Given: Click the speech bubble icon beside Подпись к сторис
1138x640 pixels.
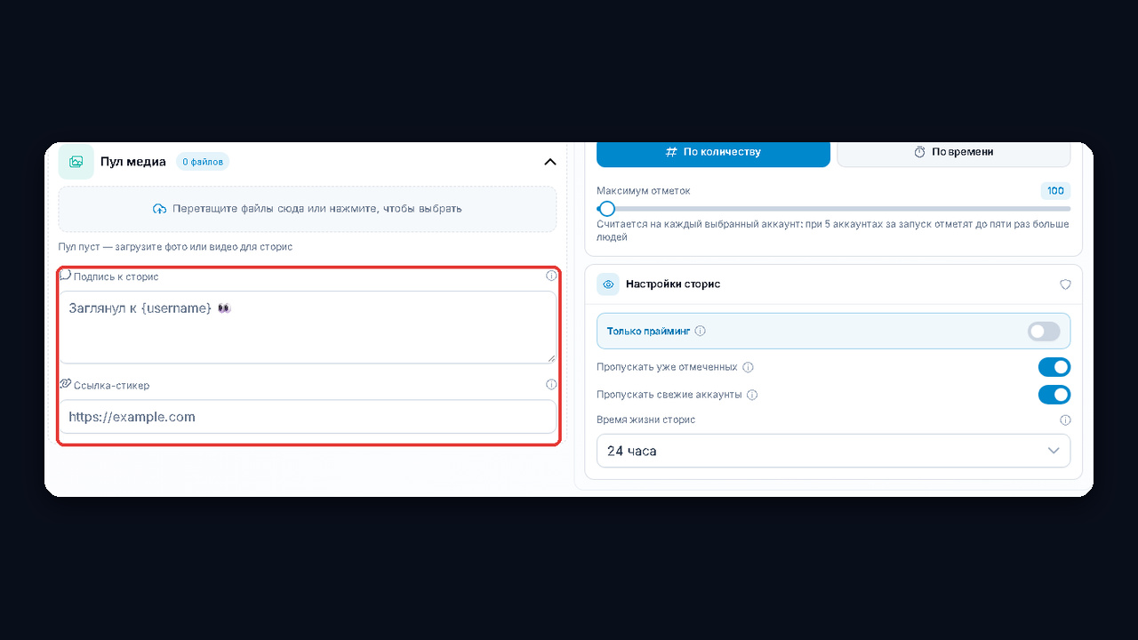Looking at the screenshot, I should 65,276.
